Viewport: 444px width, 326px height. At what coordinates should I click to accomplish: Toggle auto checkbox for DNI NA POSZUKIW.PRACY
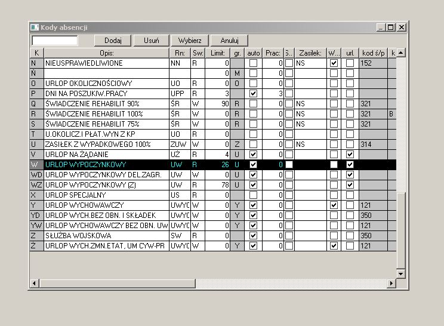coord(253,94)
